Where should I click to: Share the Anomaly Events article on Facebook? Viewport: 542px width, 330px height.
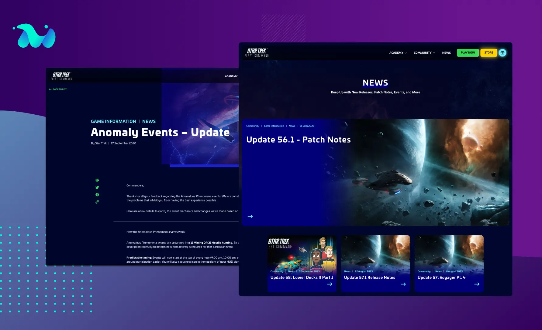pos(97,195)
